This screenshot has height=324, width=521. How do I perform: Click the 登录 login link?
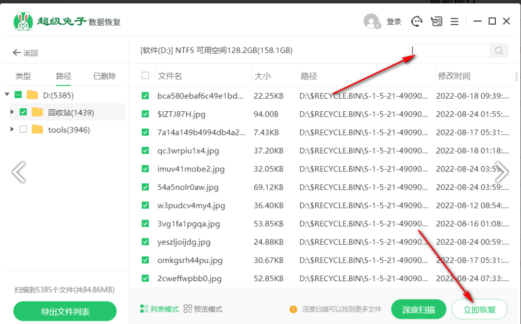pyautogui.click(x=394, y=22)
